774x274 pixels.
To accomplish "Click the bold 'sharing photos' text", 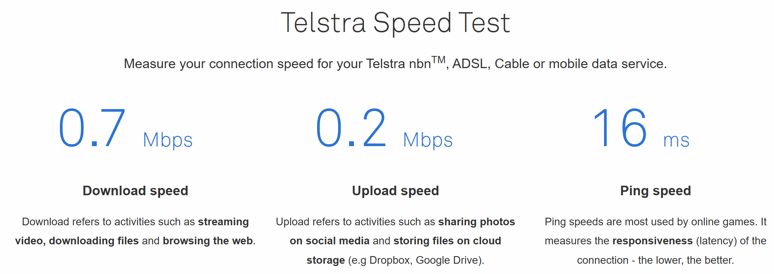I will tap(476, 222).
